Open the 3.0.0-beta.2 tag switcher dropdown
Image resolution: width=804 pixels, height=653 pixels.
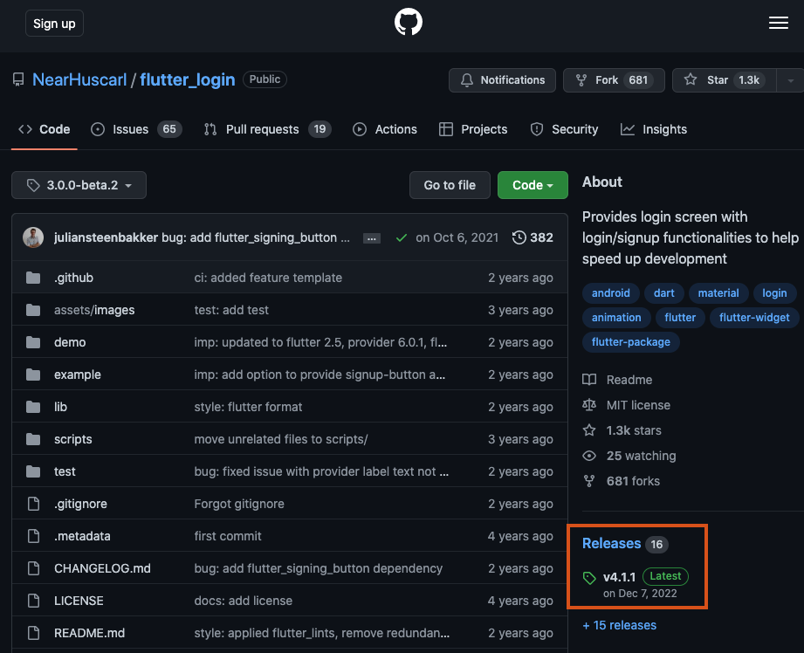coord(79,185)
